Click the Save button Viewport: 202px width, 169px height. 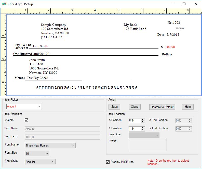pos(114,107)
